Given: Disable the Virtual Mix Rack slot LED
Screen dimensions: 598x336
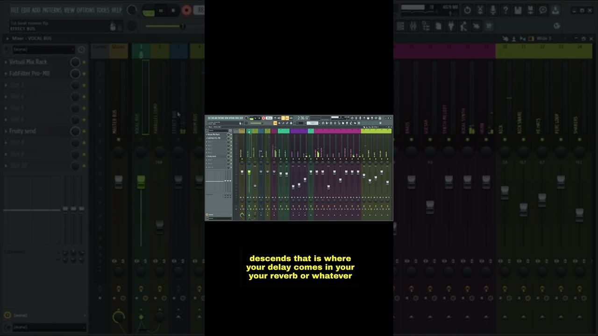Looking at the screenshot, I should pyautogui.click(x=231, y=134).
